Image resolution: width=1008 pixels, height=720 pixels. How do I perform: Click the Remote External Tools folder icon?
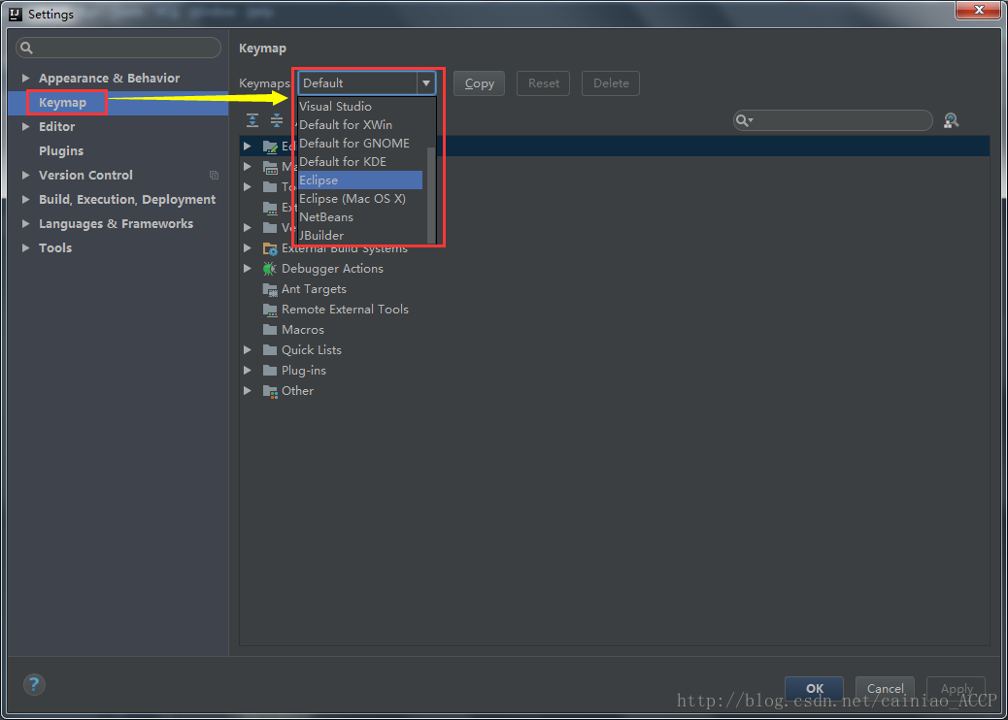pos(270,310)
